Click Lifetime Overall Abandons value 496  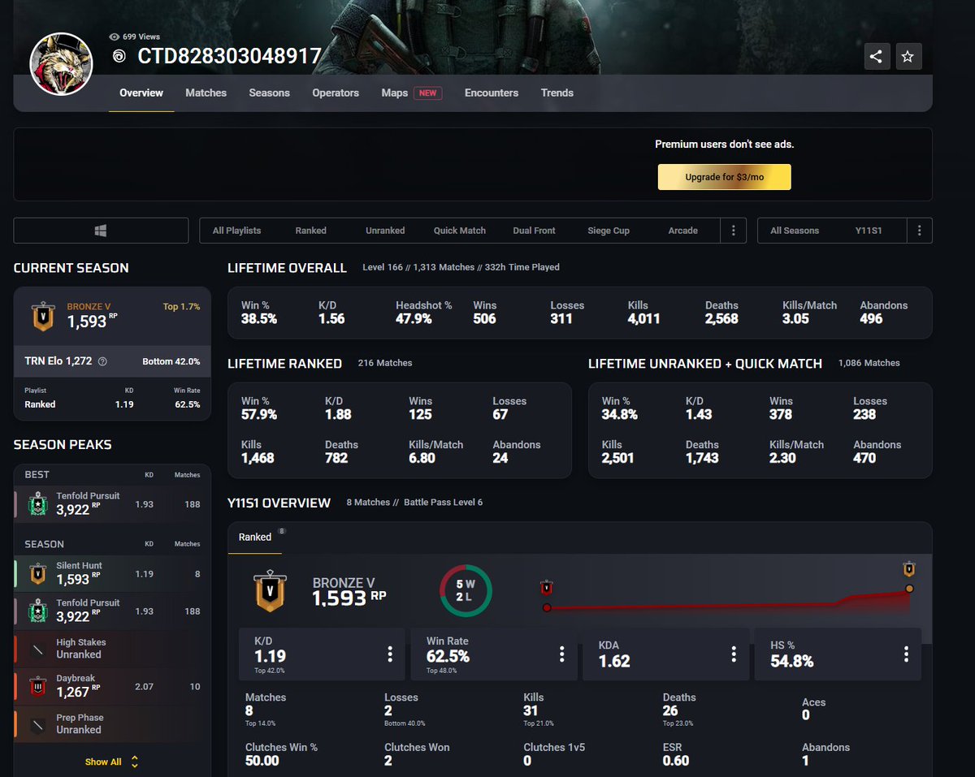tap(872, 319)
